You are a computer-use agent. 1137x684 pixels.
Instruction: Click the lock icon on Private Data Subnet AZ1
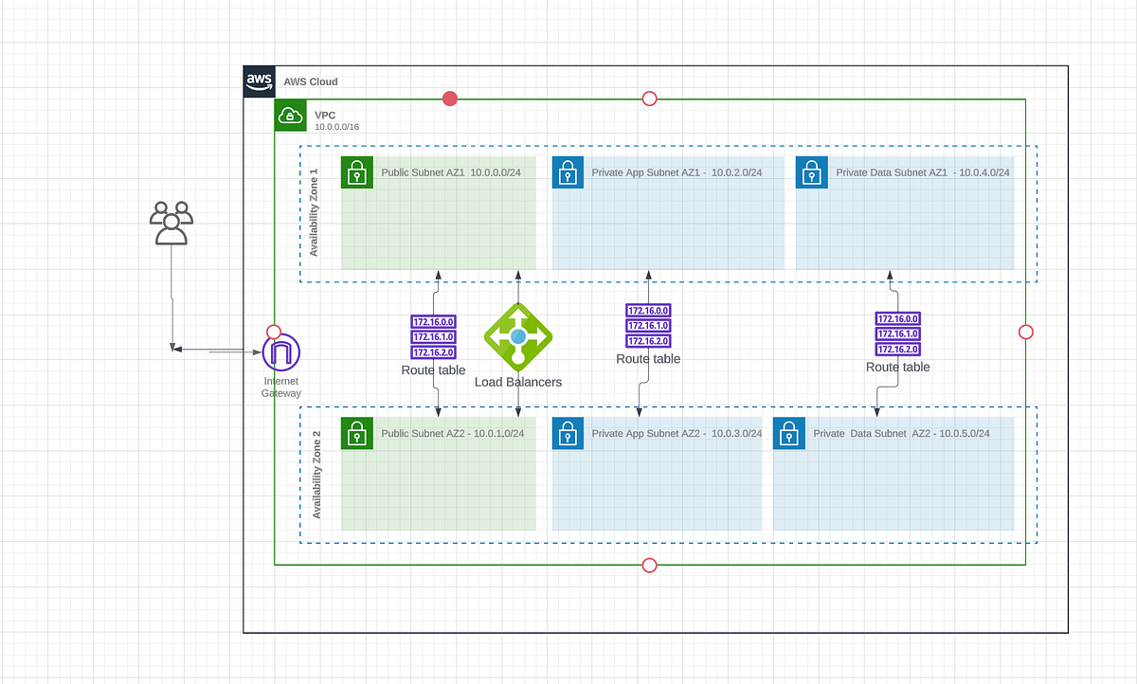811,172
